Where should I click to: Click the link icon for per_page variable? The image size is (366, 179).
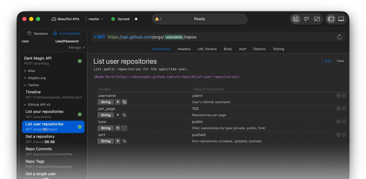124,115
